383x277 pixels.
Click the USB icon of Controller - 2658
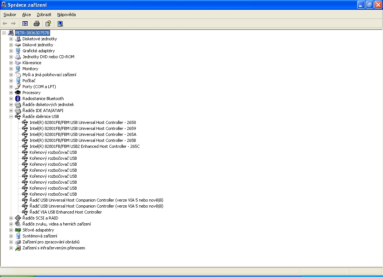click(25, 122)
